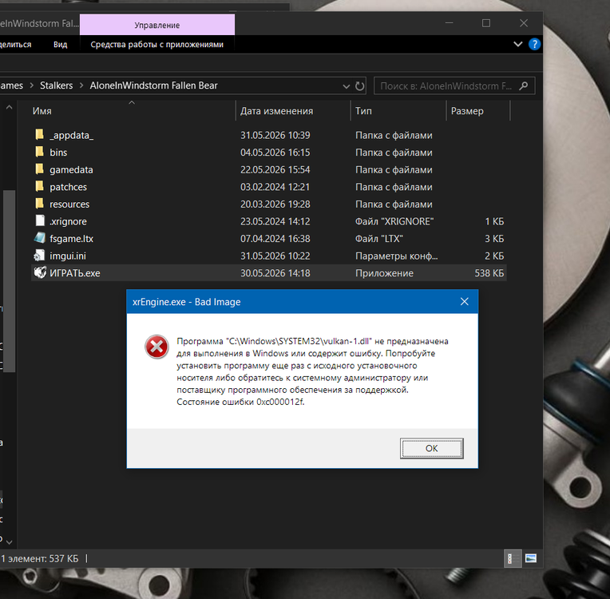Select the resources folder icon
610x599 pixels.
tap(40, 204)
